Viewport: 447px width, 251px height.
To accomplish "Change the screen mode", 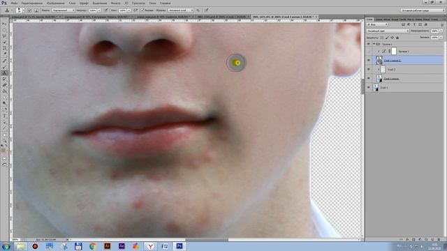I will tap(5, 165).
